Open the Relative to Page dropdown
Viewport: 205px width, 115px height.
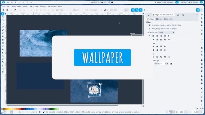167,32
